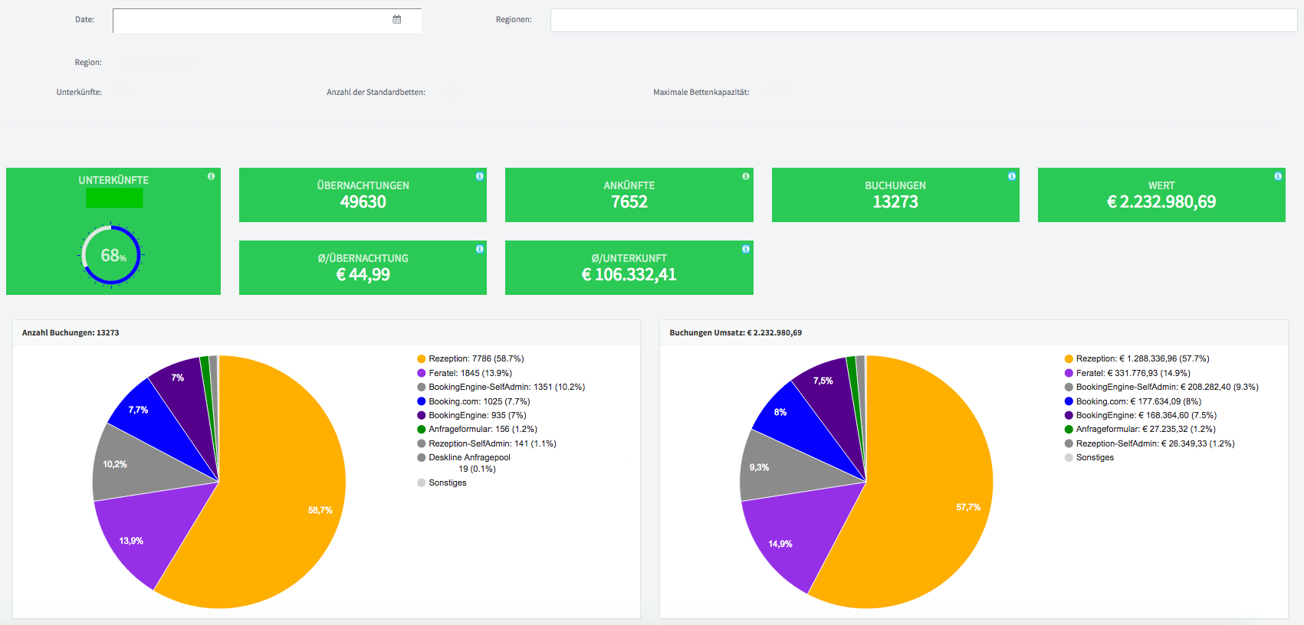Screen dimensions: 1304x625
Task: Toggle BookingEngine-SelfAdmin legend in revenue chart
Action: pos(1161,387)
